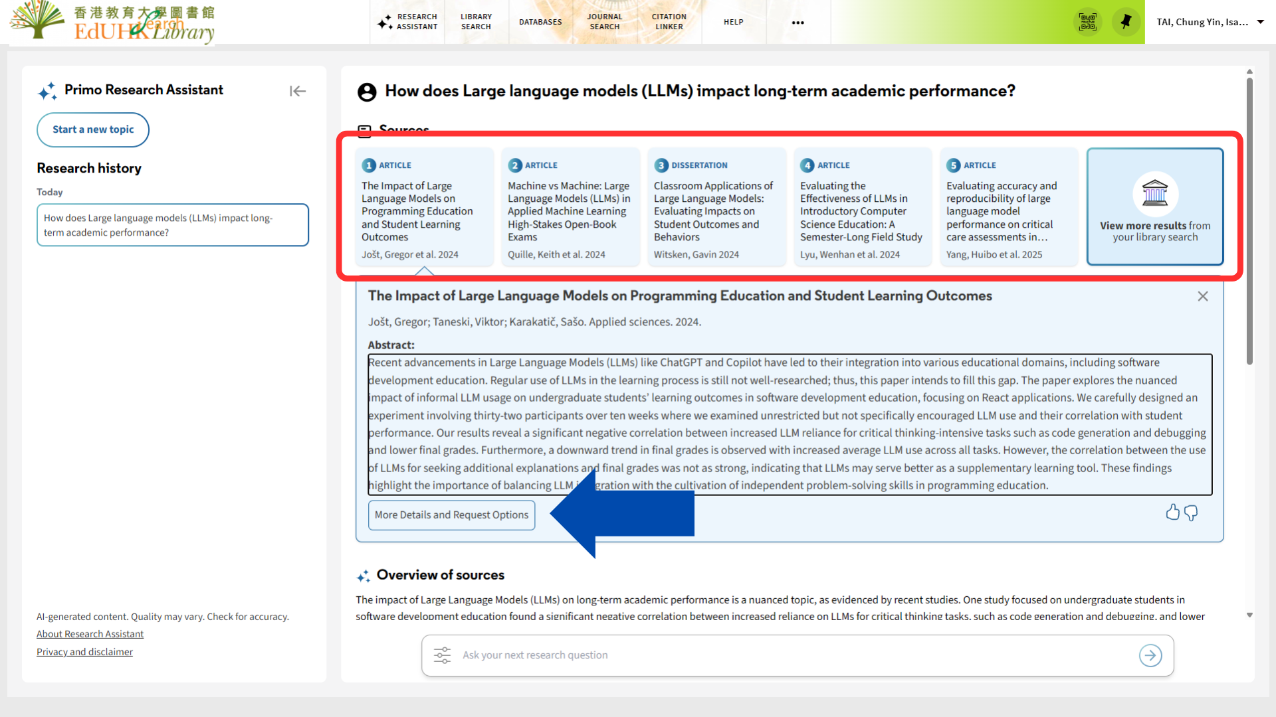Viewport: 1276px width, 717px height.
Task: Click the library building icon
Action: click(x=1155, y=194)
